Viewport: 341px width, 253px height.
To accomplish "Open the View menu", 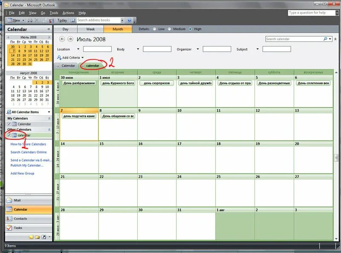I will tap(33, 13).
